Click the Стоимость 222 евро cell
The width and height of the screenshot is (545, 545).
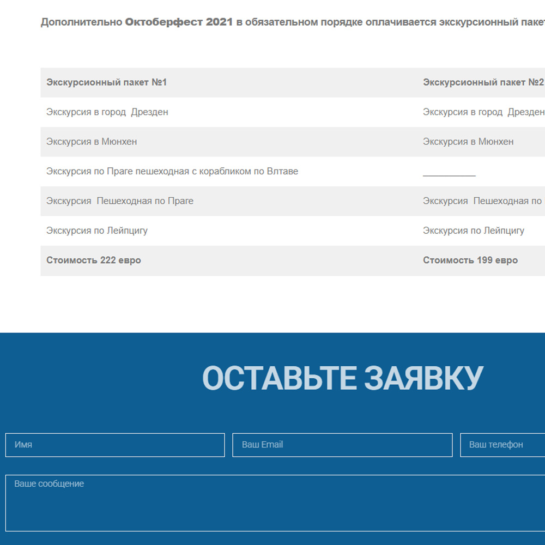[x=94, y=261]
